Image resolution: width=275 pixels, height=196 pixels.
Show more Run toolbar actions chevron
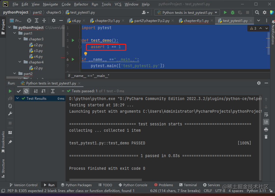[x=63, y=91]
